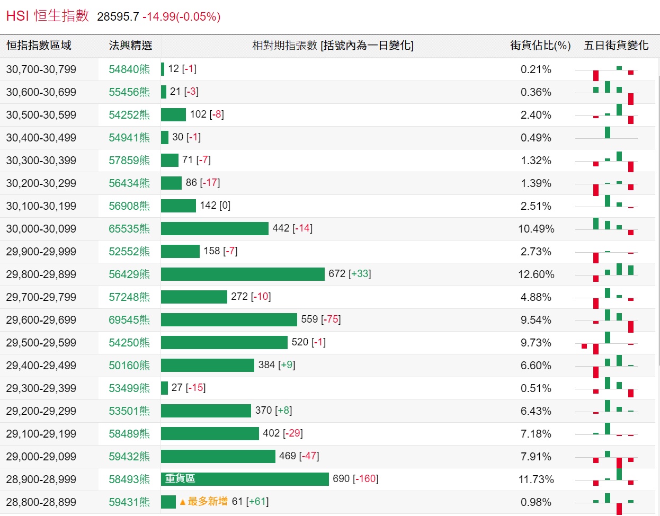Screen dimensions: 660x516
Task: Click the HSI 恒生指數 title
Action: click(48, 16)
